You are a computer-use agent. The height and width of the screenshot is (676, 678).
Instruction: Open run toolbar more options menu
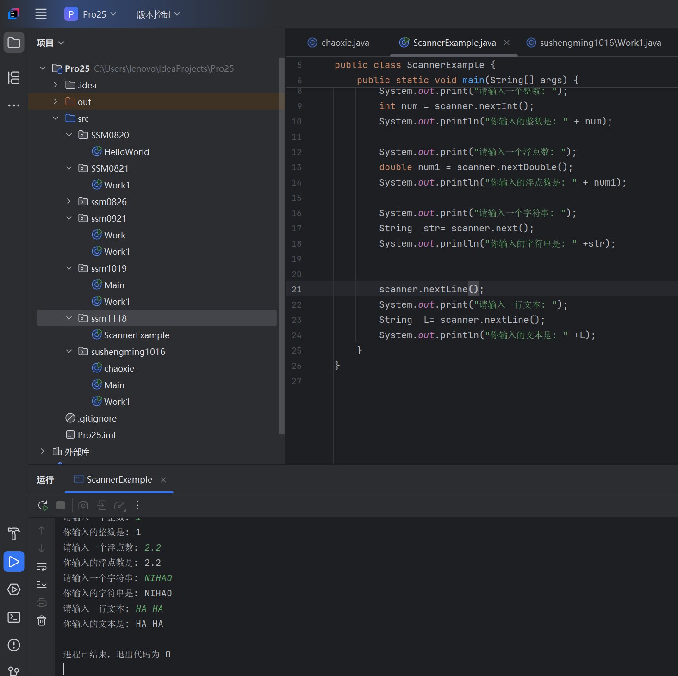click(137, 505)
